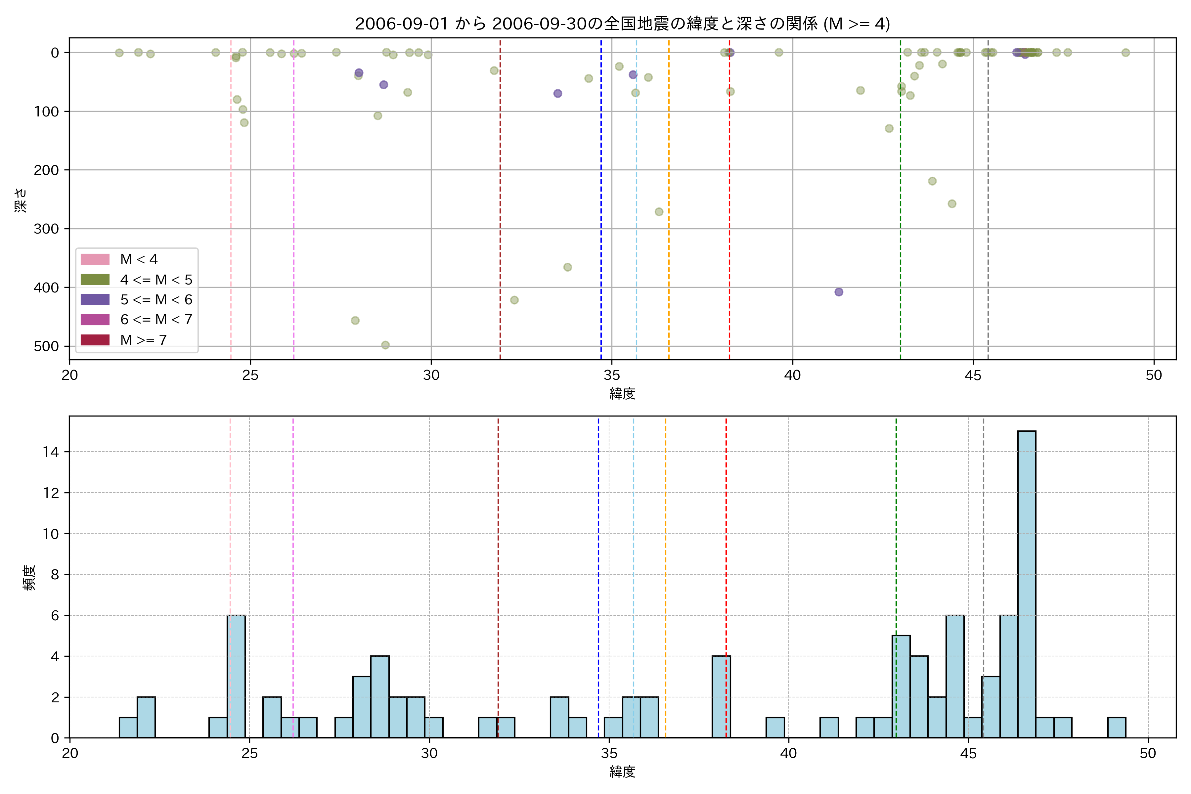Click the green 4 <= M < 5 swatch
Image resolution: width=1191 pixels, height=794 pixels.
pos(95,280)
